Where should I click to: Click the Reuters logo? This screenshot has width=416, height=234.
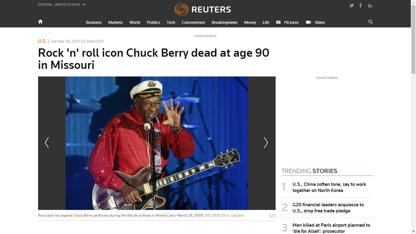pos(203,9)
